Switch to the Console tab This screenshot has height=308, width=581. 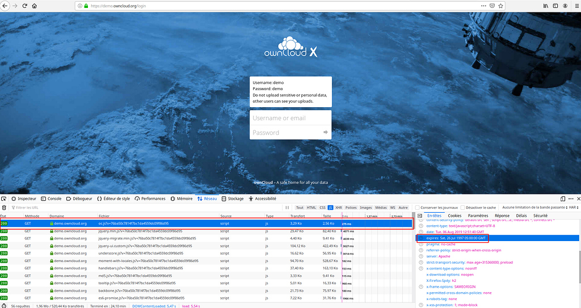(x=51, y=199)
